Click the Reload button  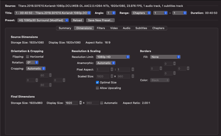point(77,20)
